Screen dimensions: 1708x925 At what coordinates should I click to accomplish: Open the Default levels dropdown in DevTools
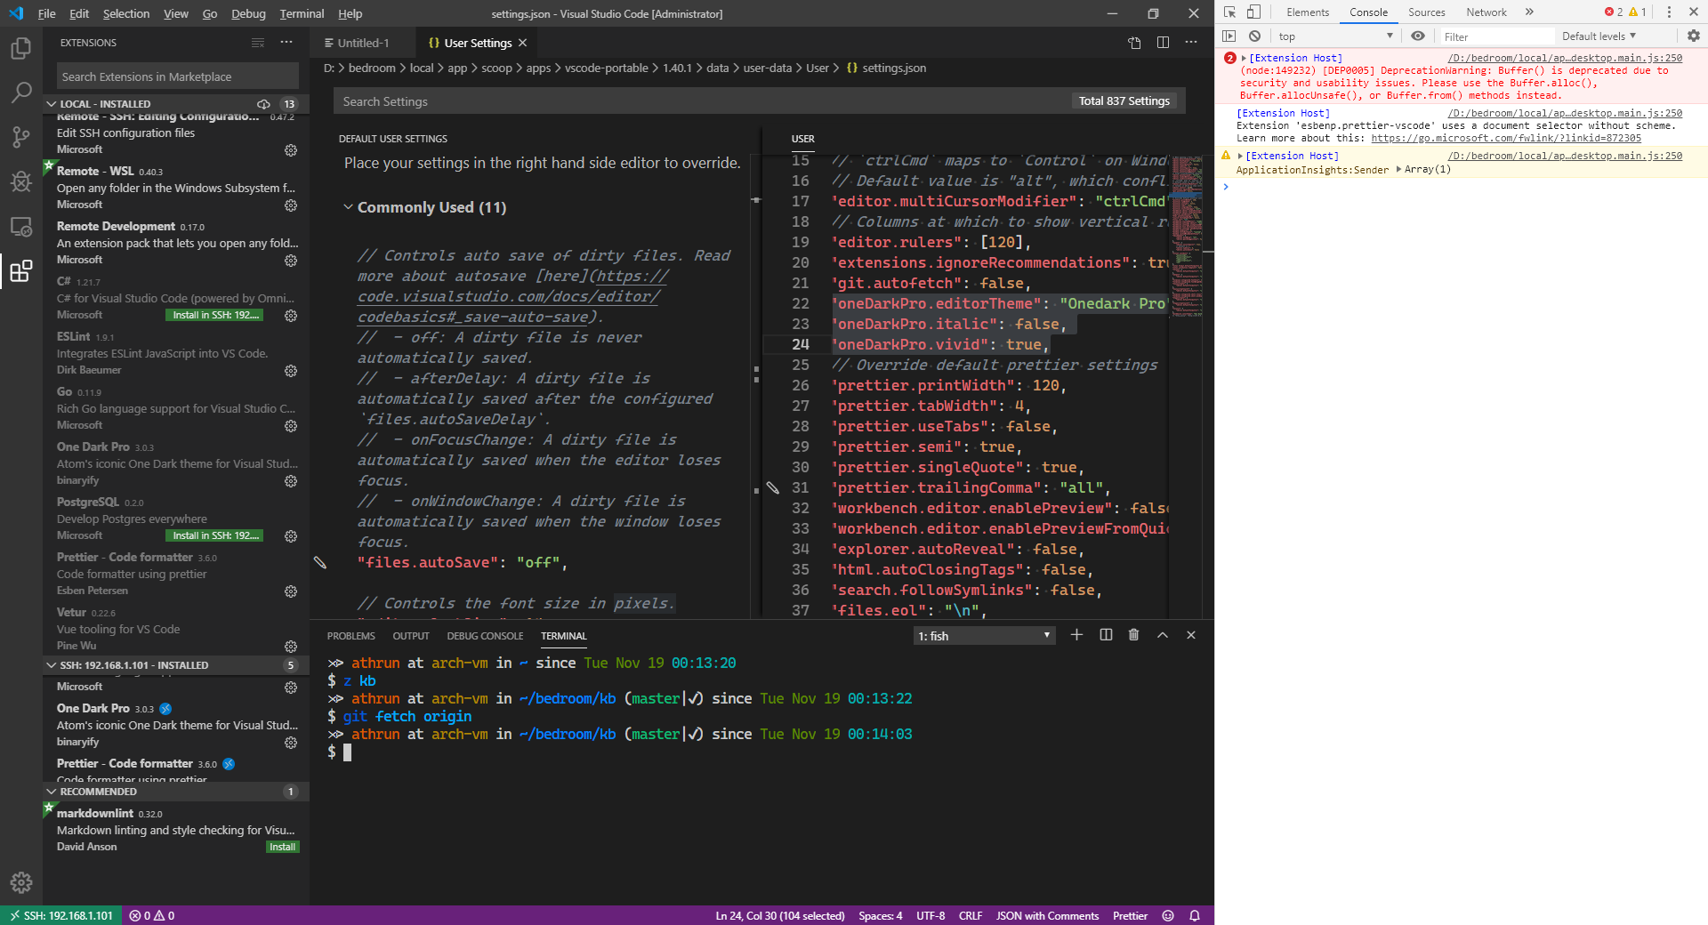1599,36
